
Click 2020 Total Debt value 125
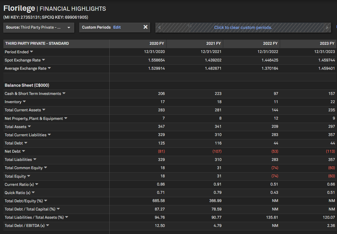pyautogui.click(x=161, y=143)
